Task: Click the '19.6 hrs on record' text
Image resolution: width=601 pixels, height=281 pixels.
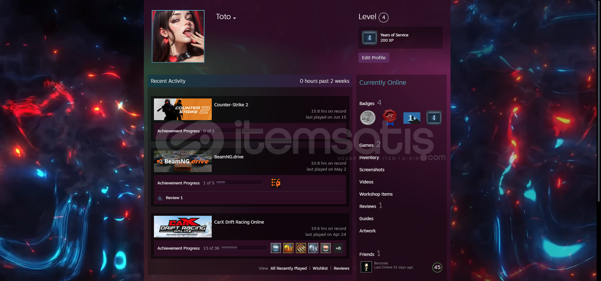Action: 329,229
